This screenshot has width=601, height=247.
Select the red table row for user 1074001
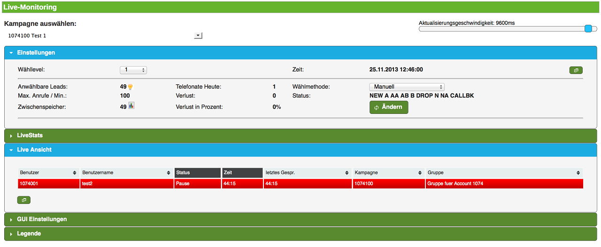pos(300,184)
